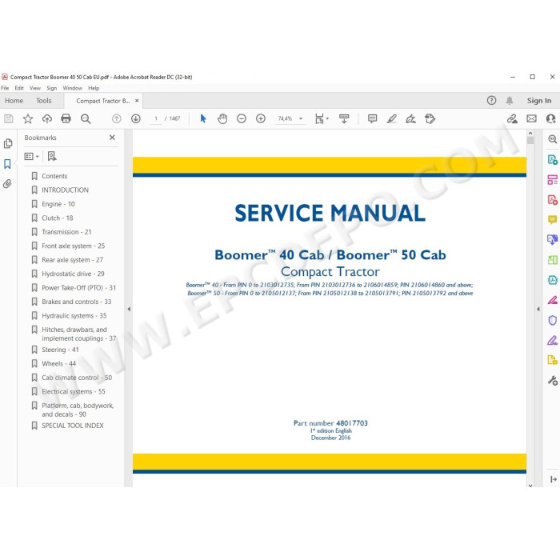Screen dimensions: 560x560
Task: Open the right pane search magnifier tool
Action: pos(552,139)
